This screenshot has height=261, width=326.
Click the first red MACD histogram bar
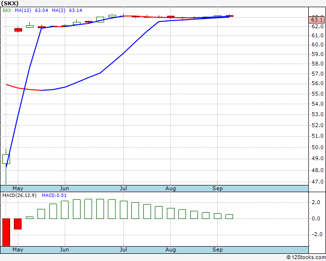pyautogui.click(x=6, y=232)
